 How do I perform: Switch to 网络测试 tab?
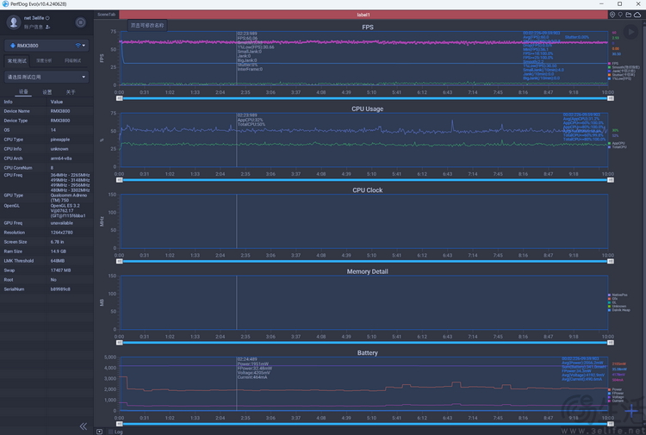coord(72,60)
